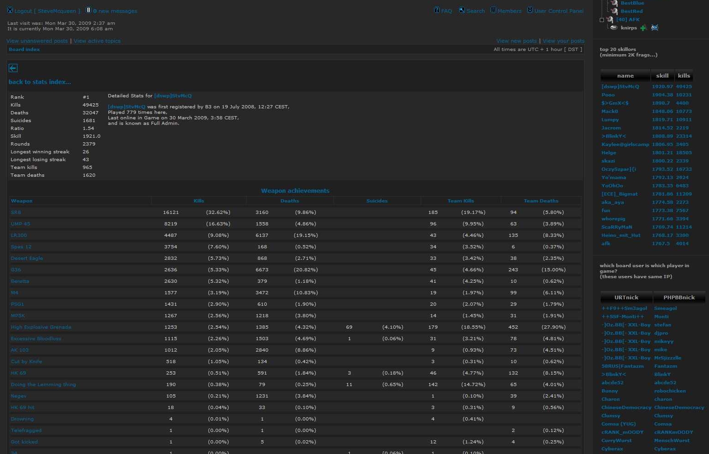
Task: Click the back arrow icon above stats index
Action: (x=13, y=68)
